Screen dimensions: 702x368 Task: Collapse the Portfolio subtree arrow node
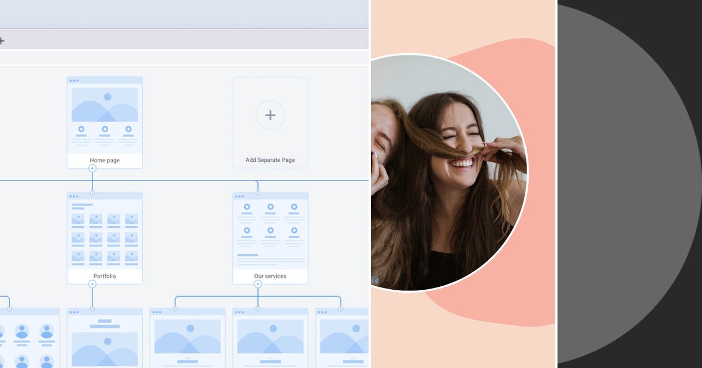[92, 284]
